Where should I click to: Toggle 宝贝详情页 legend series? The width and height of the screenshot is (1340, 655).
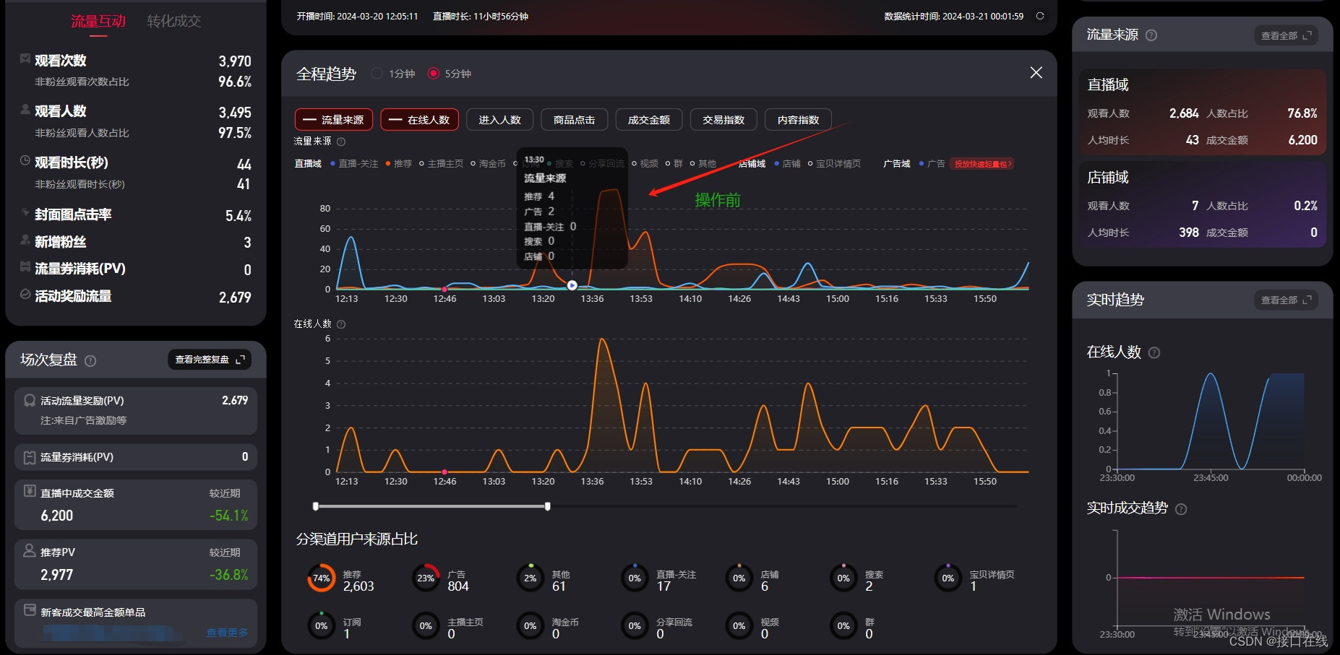(834, 164)
